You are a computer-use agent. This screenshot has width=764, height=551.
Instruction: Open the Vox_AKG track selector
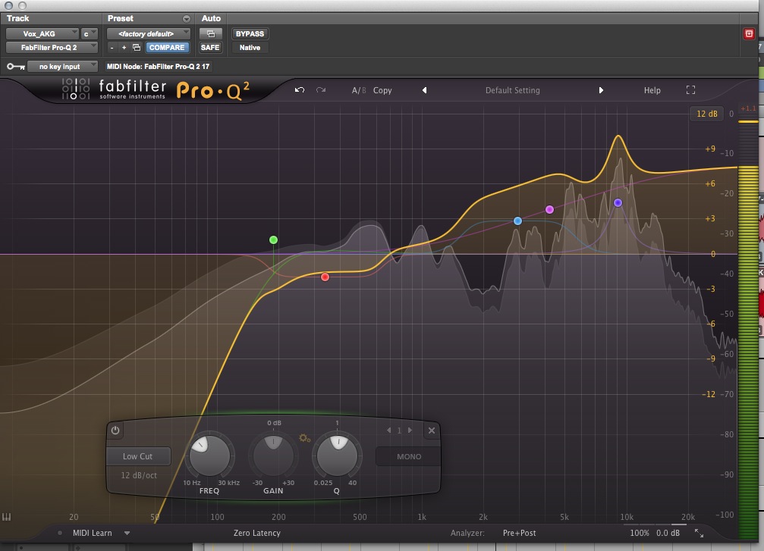42,33
